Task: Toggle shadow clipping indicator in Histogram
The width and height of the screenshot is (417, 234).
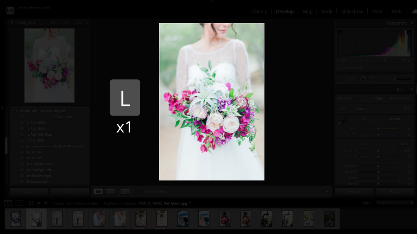Action: tap(339, 32)
